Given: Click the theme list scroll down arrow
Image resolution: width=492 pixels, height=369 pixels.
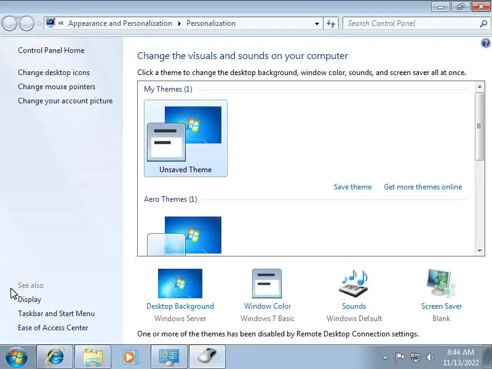Looking at the screenshot, I should pos(480,250).
